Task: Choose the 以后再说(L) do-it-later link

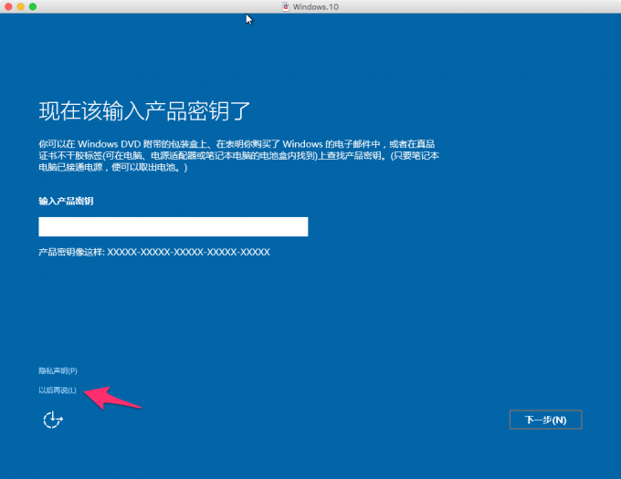Action: (58, 390)
